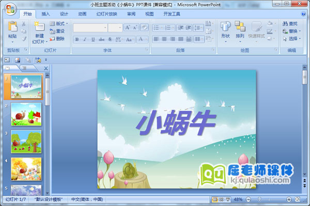310x206 pixels.
Task: Open the Animations (动画) ribbon tab
Action: click(82, 14)
